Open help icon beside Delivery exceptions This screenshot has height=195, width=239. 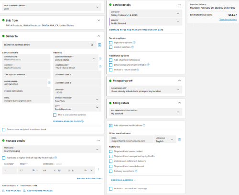tap(136, 171)
